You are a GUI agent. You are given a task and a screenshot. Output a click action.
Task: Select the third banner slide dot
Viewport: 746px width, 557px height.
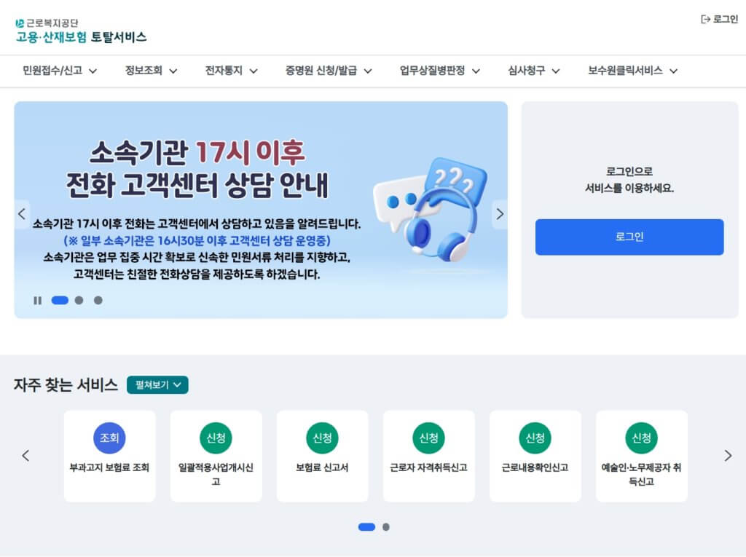point(98,300)
